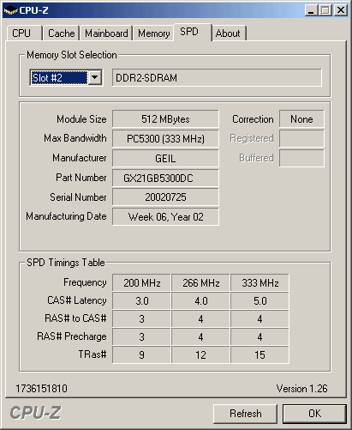Click the CPU-Z title bar chip icon
Viewport: 352px width, 430px height.
pyautogui.click(x=10, y=10)
